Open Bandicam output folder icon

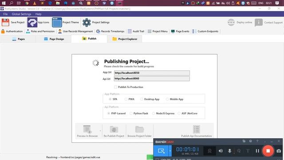tap(244, 141)
